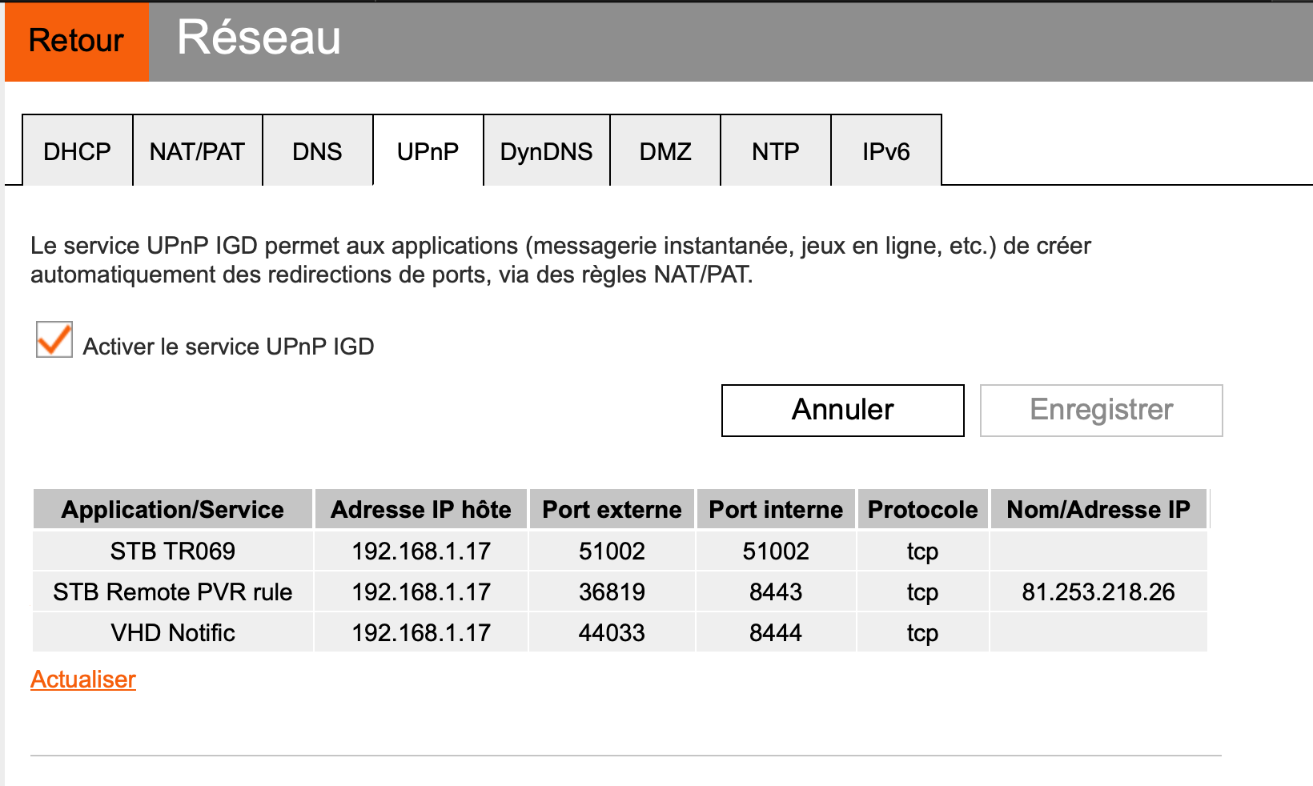
Task: Select the STB Remote PVR rule row
Action: coord(173,592)
